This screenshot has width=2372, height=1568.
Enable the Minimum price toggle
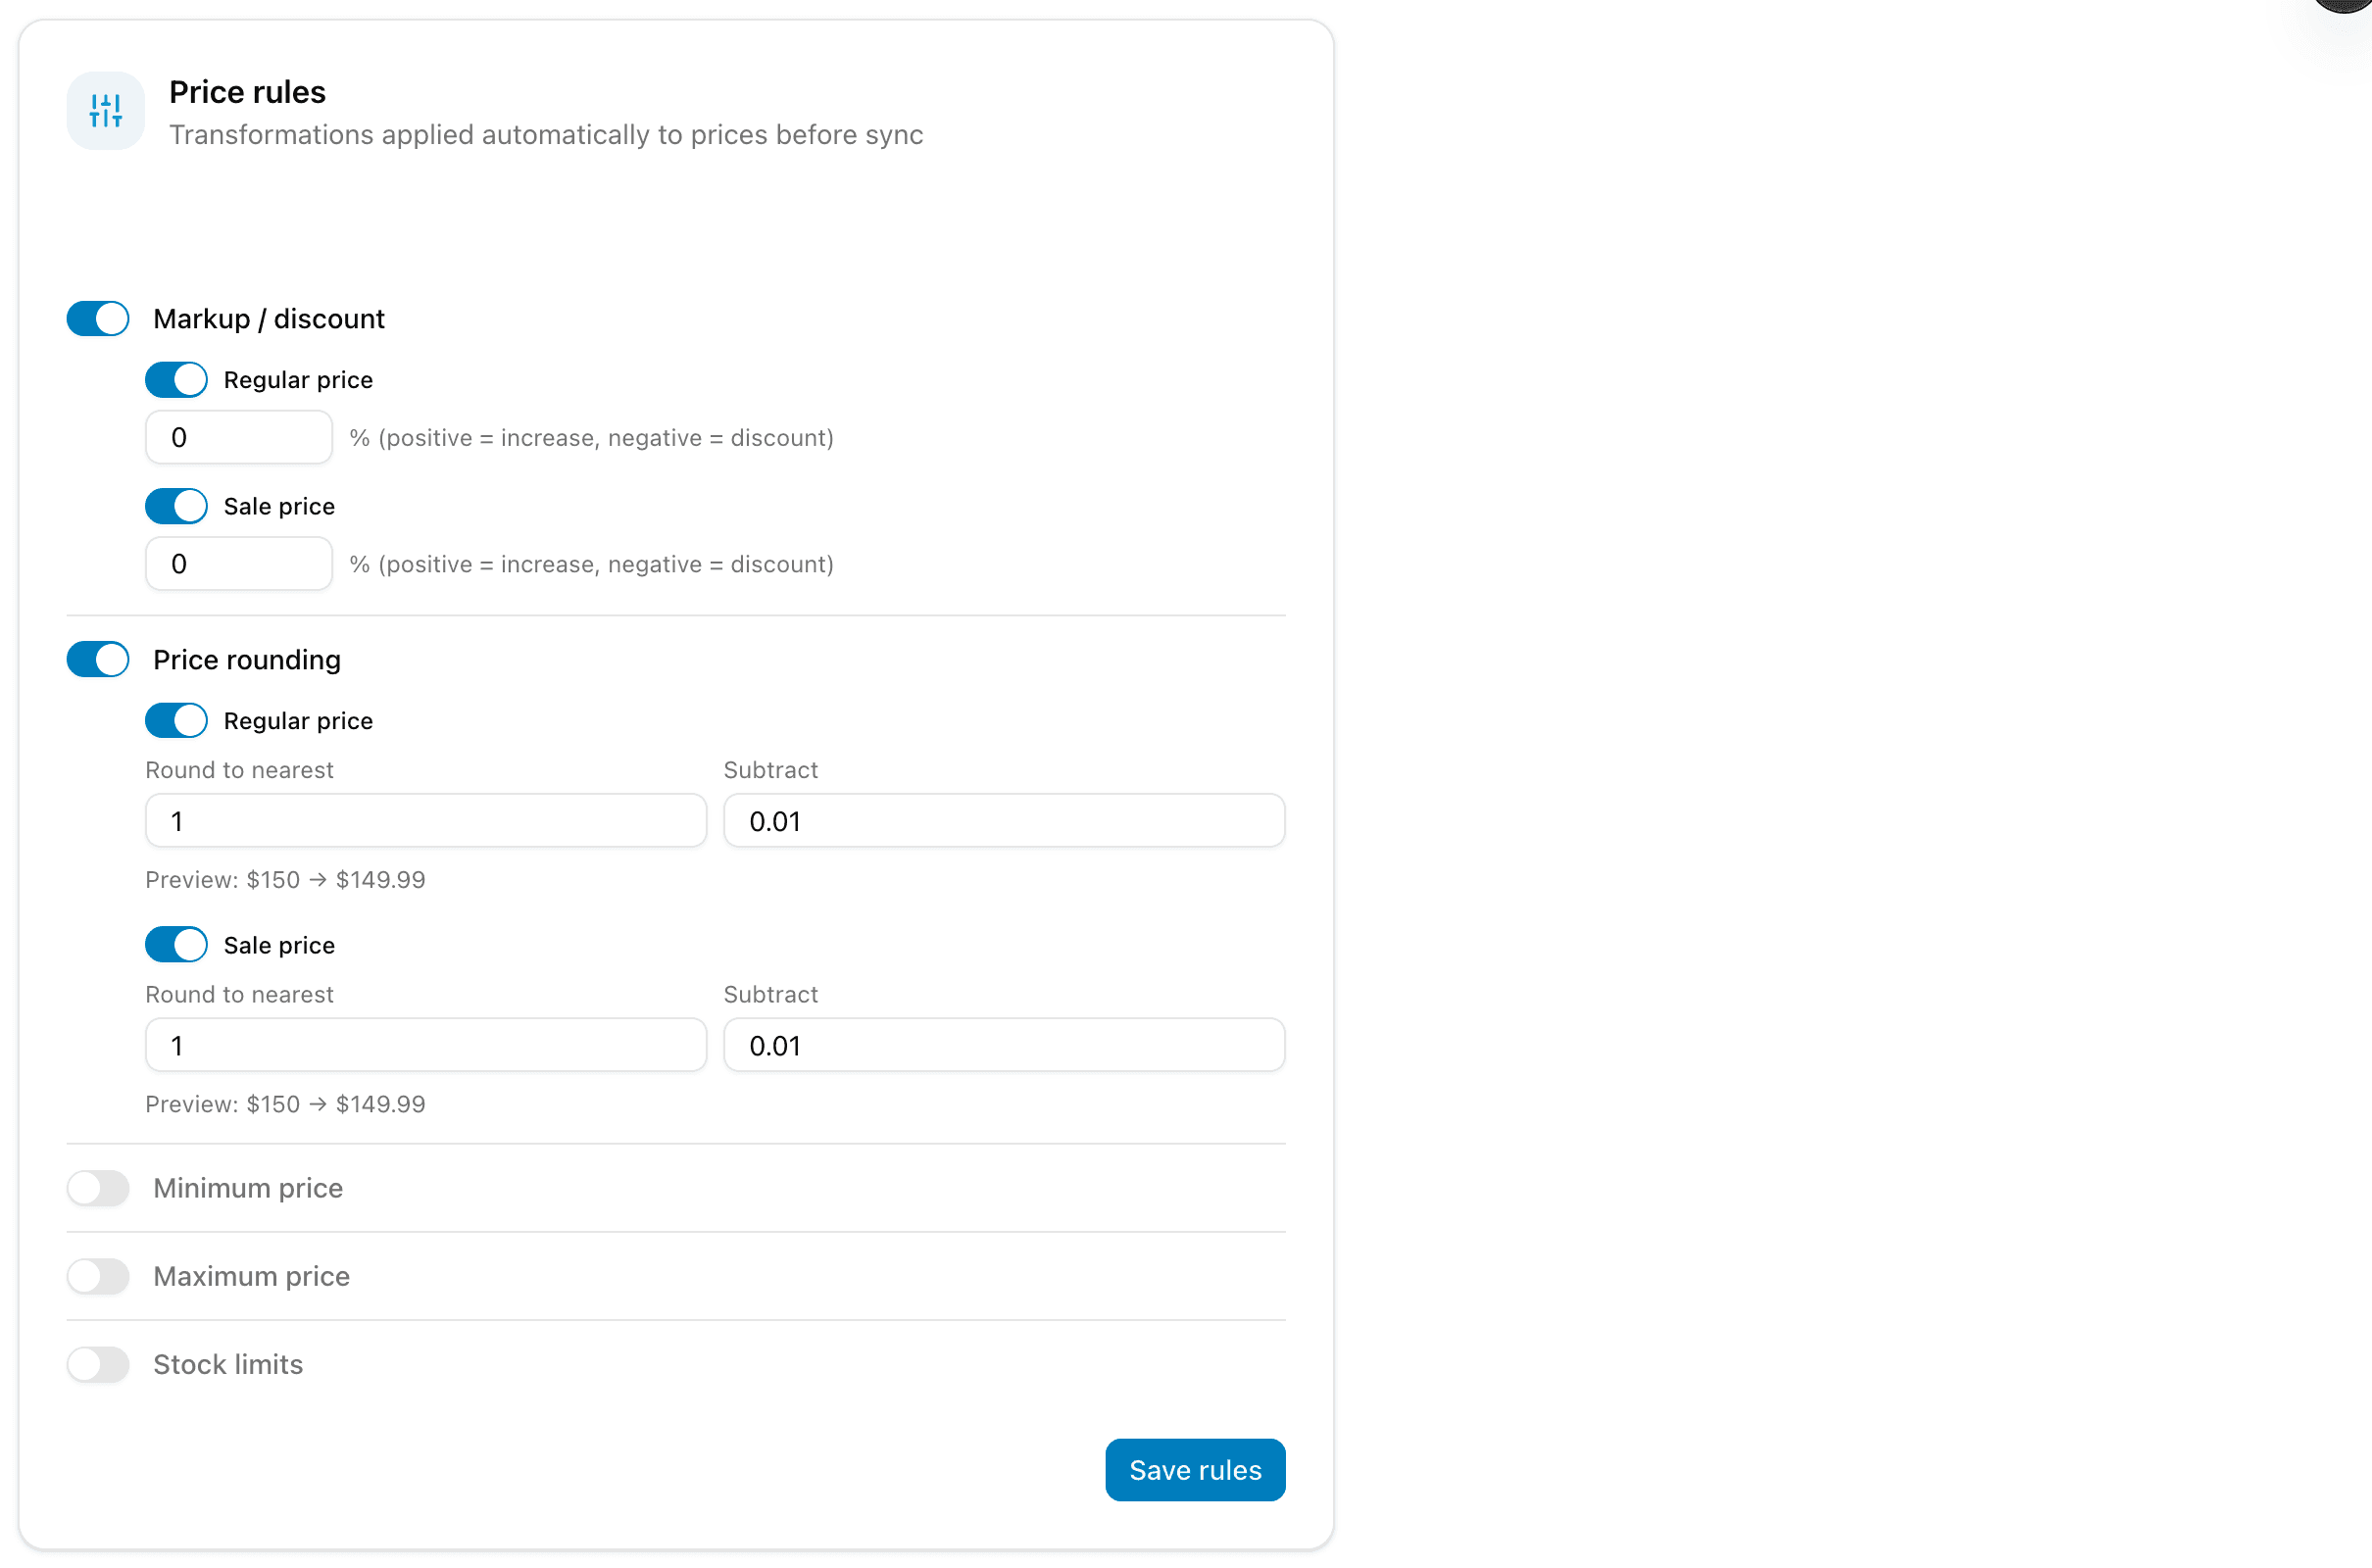tap(98, 1188)
